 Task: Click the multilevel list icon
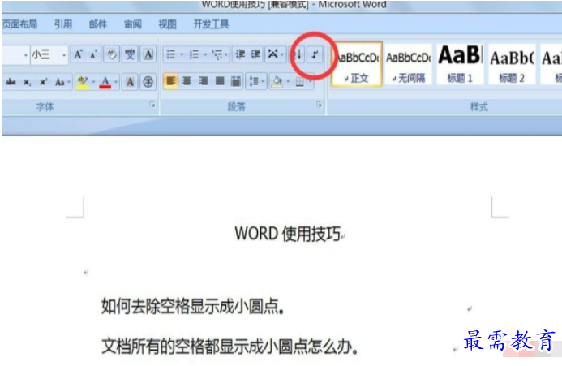tap(217, 54)
